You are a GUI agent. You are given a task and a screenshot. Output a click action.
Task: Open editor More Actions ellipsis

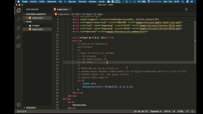[x=192, y=9]
